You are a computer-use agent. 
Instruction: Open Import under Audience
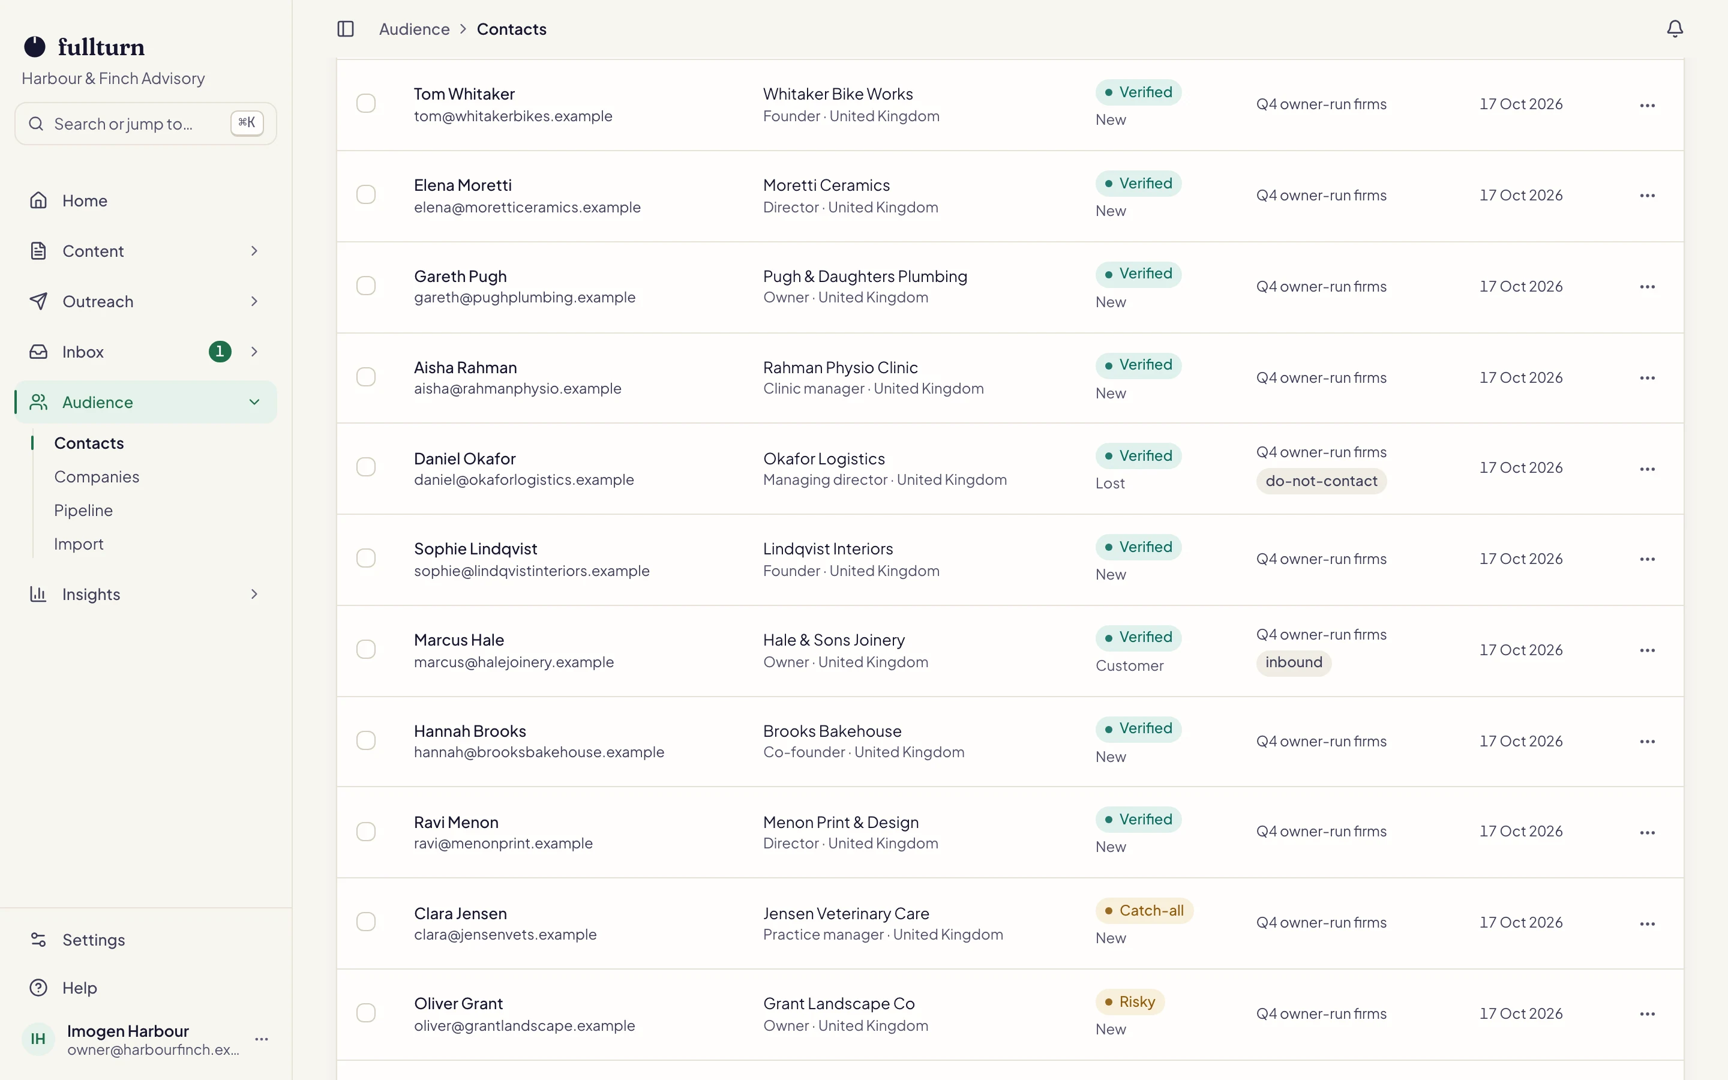[x=79, y=544]
